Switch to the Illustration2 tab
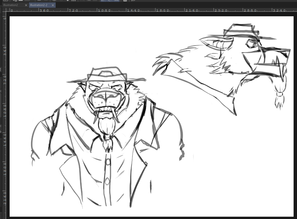 click(x=11, y=5)
